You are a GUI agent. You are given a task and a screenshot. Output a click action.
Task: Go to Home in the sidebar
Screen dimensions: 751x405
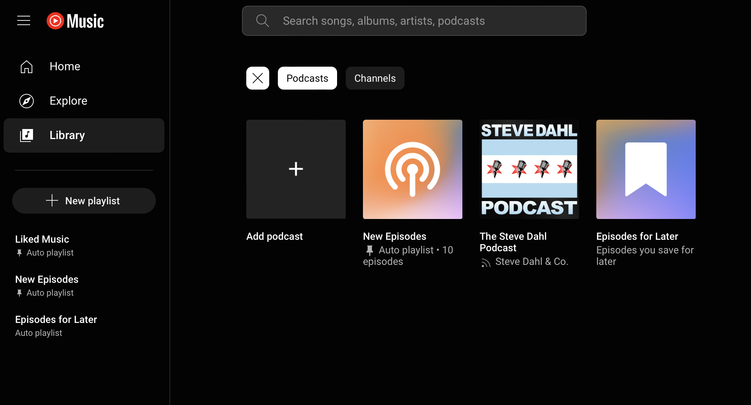click(84, 67)
